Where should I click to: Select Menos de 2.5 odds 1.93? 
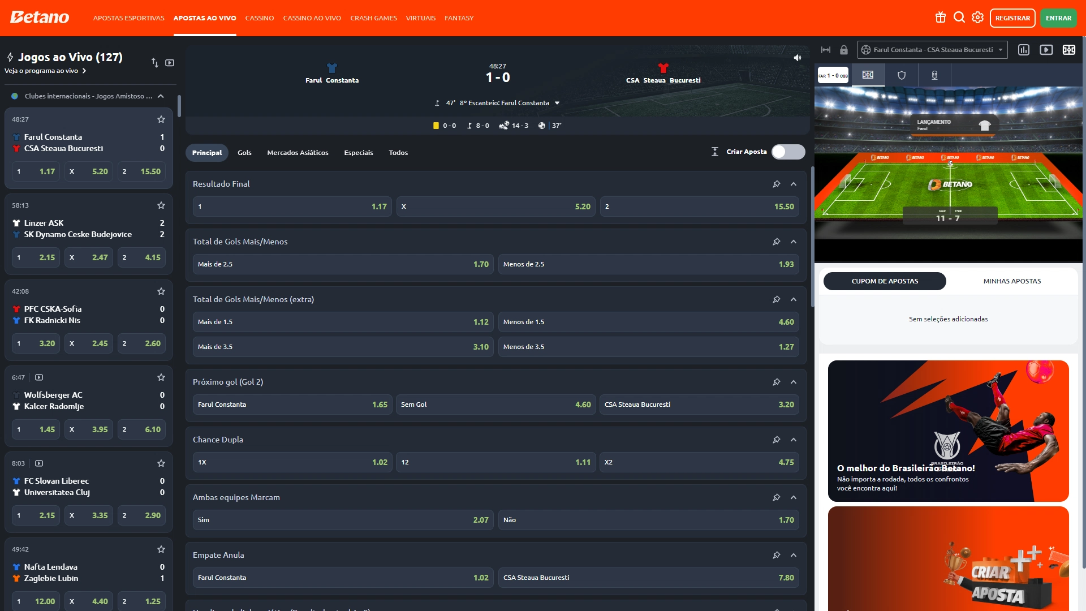coord(649,264)
